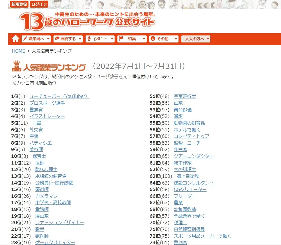The width and height of the screenshot is (281, 245).
Task: Open the 農業 job link
Action: 178,203
